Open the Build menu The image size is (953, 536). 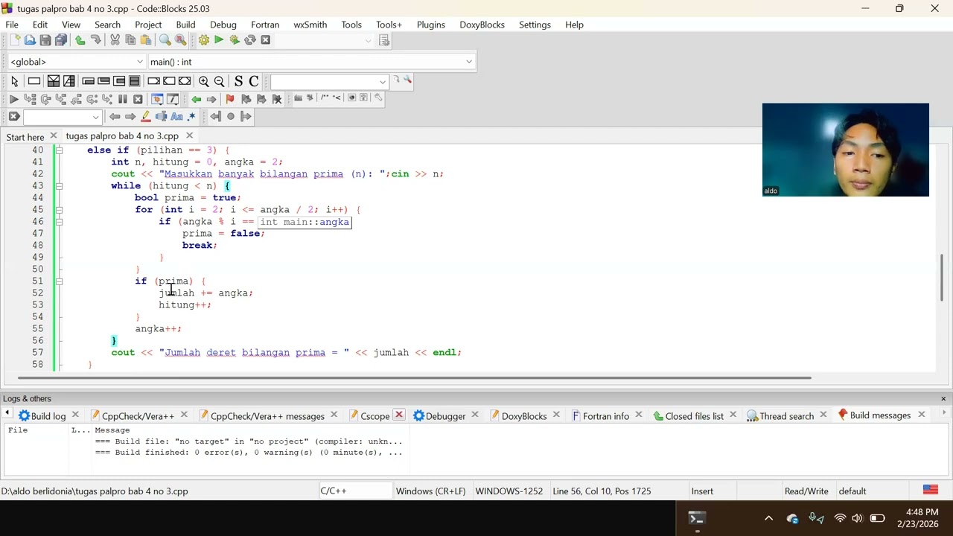(x=185, y=25)
